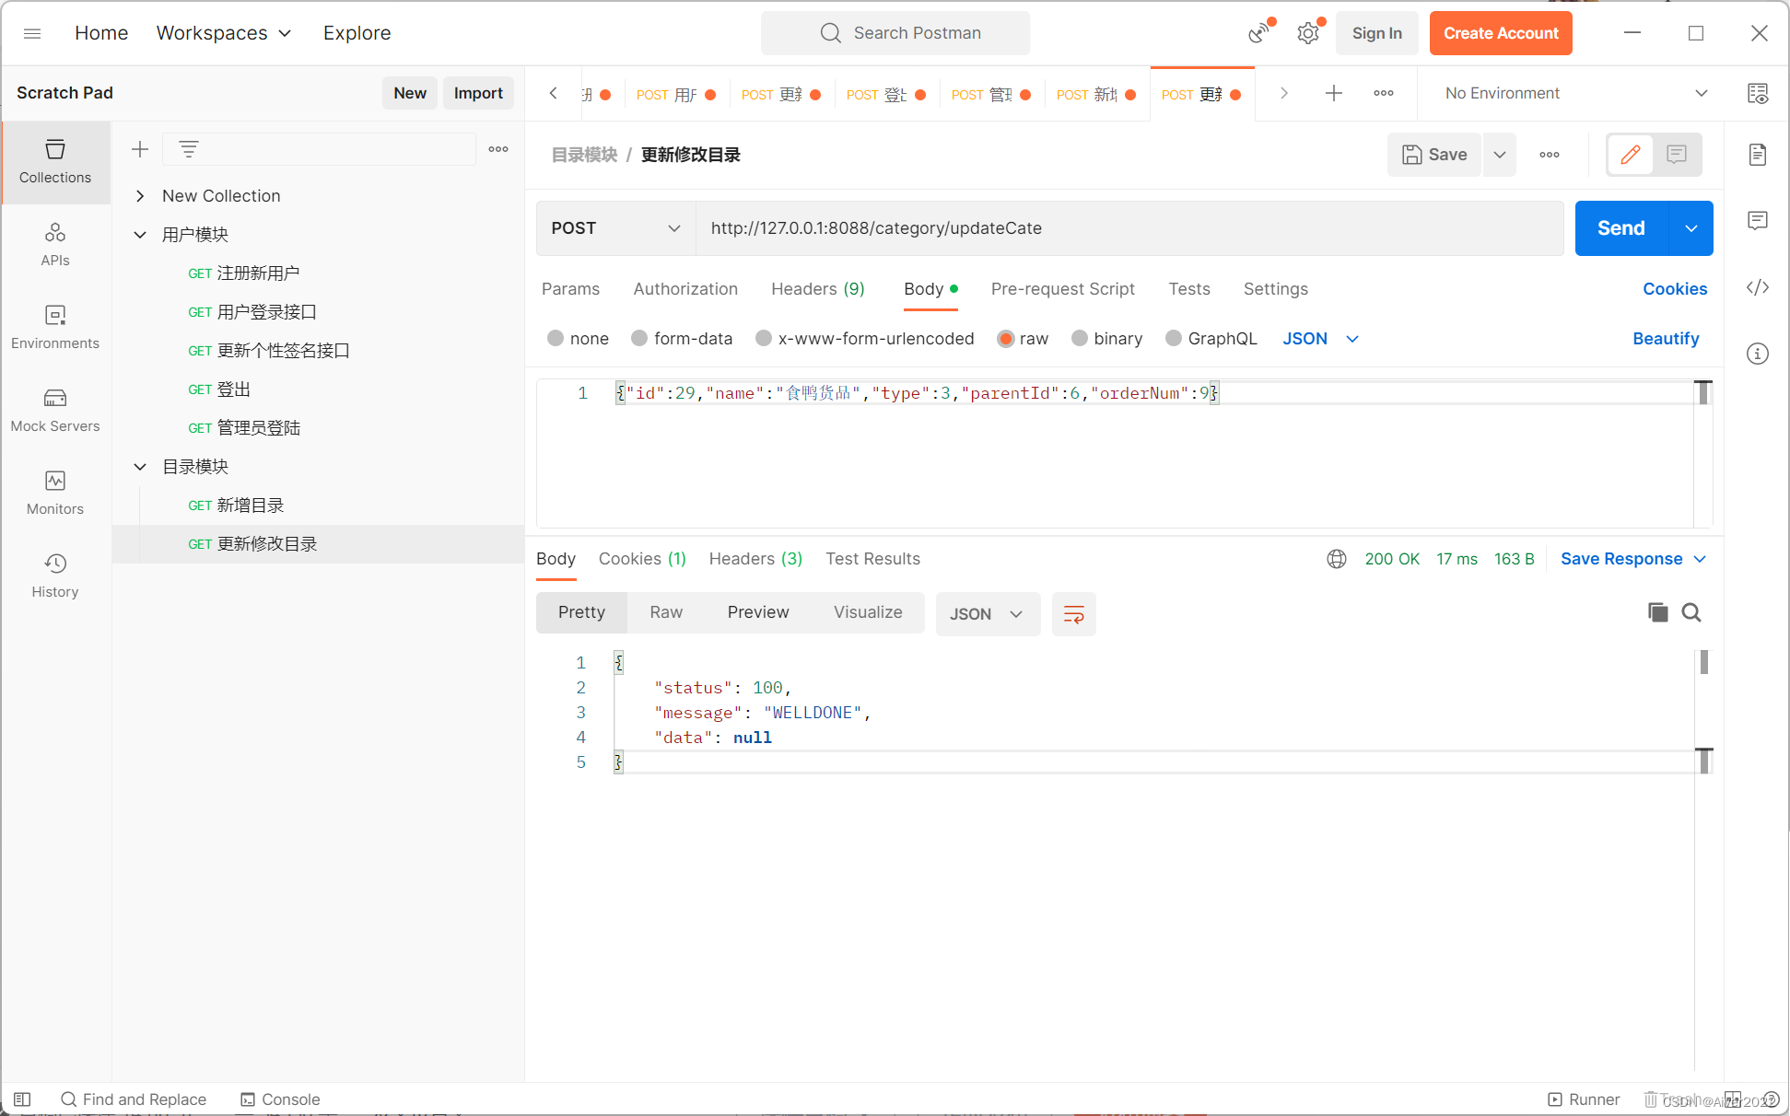The image size is (1790, 1116).
Task: Copy response body to clipboard
Action: tap(1657, 612)
